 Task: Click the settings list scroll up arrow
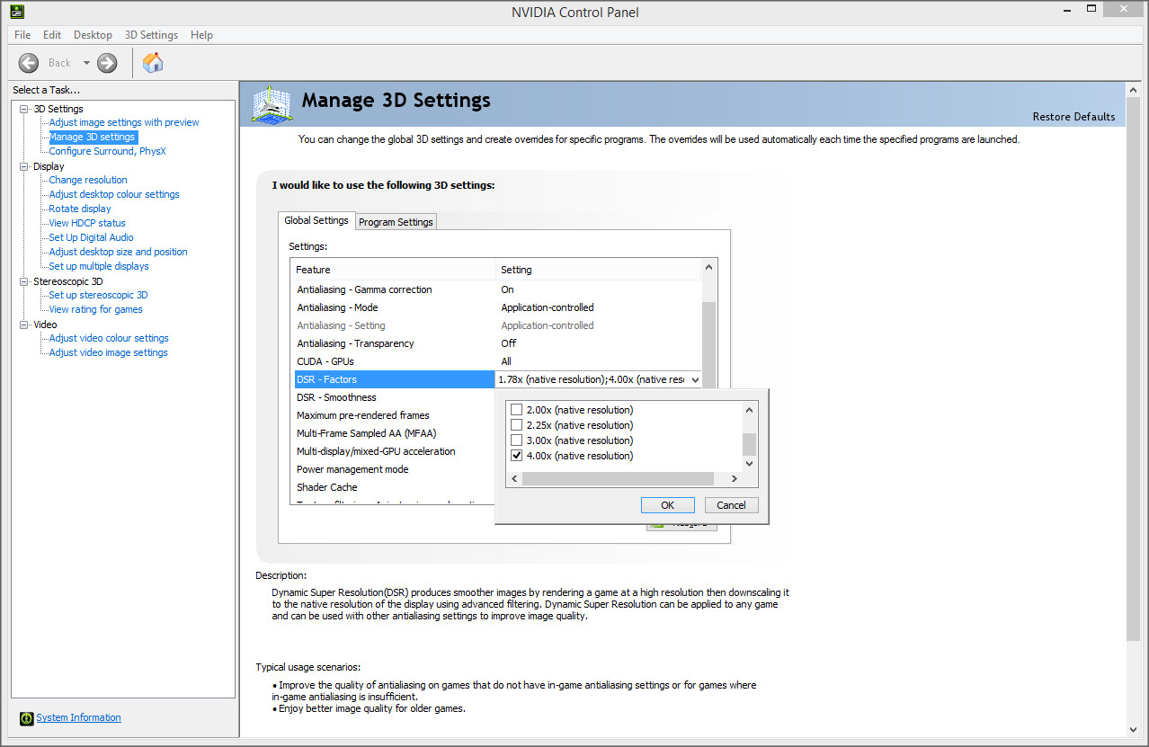coord(708,268)
